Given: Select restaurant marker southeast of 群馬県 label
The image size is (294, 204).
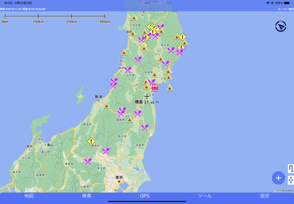Looking at the screenshot, I should [106, 151].
